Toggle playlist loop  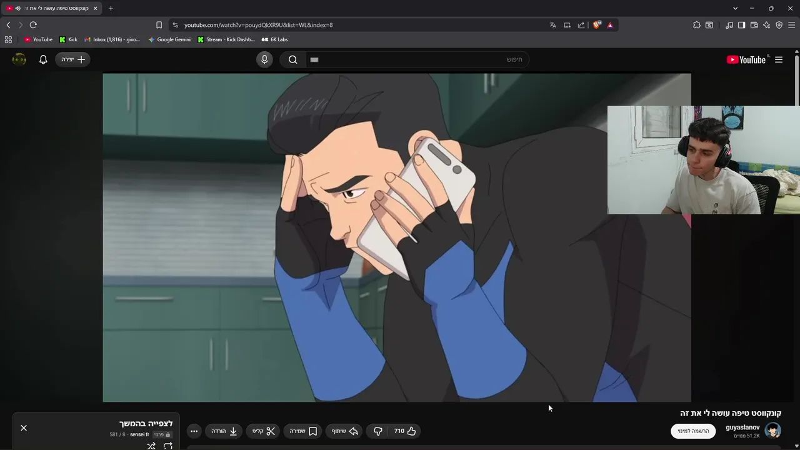(167, 446)
